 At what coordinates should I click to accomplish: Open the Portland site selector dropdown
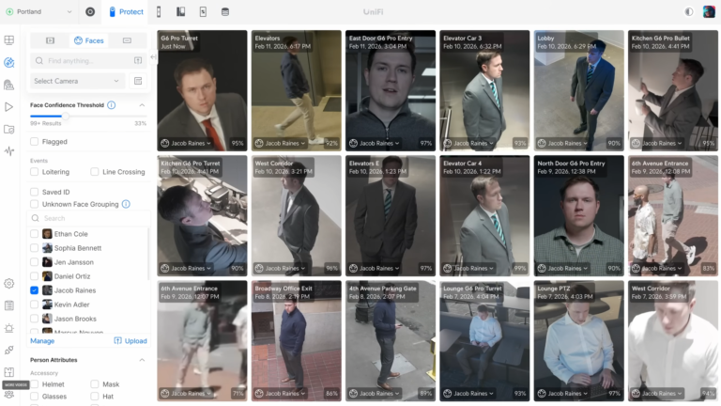pyautogui.click(x=38, y=11)
